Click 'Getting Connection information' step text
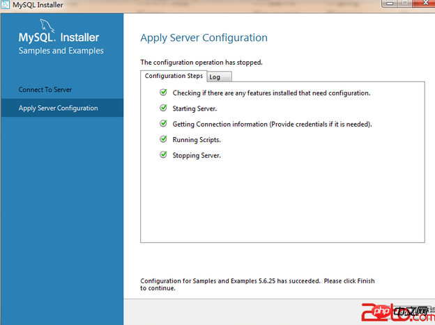Image resolution: width=435 pixels, height=325 pixels. [272, 125]
